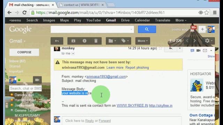Click the browser back arrow

(x=9, y=12)
